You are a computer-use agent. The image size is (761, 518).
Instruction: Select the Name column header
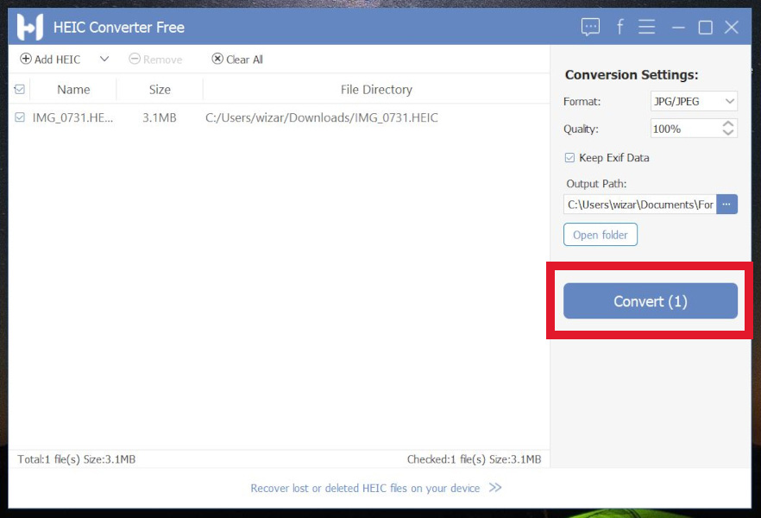point(72,89)
